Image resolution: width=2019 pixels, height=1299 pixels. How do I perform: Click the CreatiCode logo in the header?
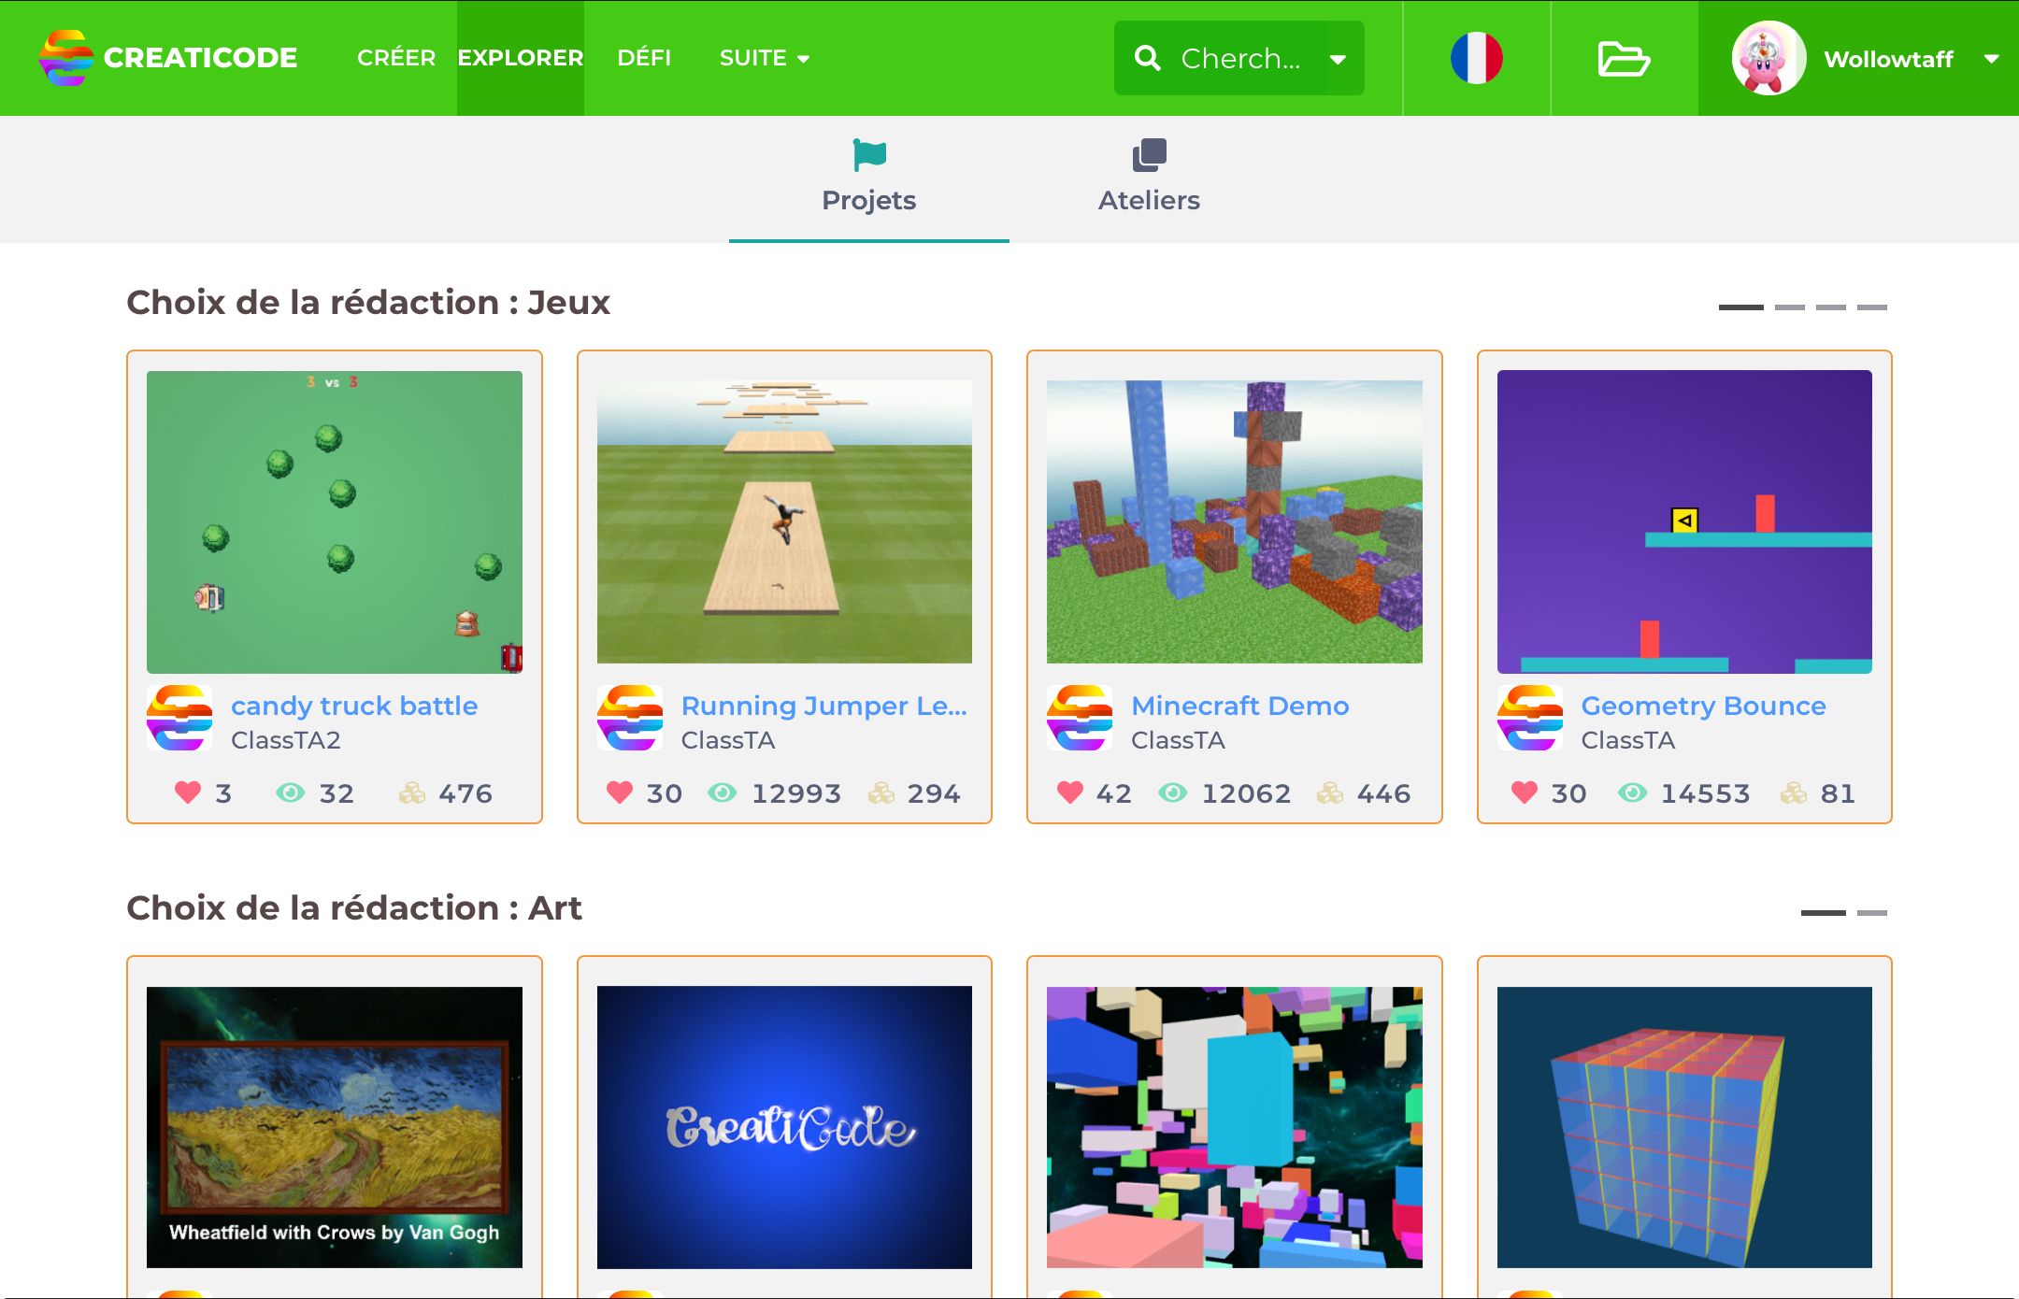tap(168, 58)
